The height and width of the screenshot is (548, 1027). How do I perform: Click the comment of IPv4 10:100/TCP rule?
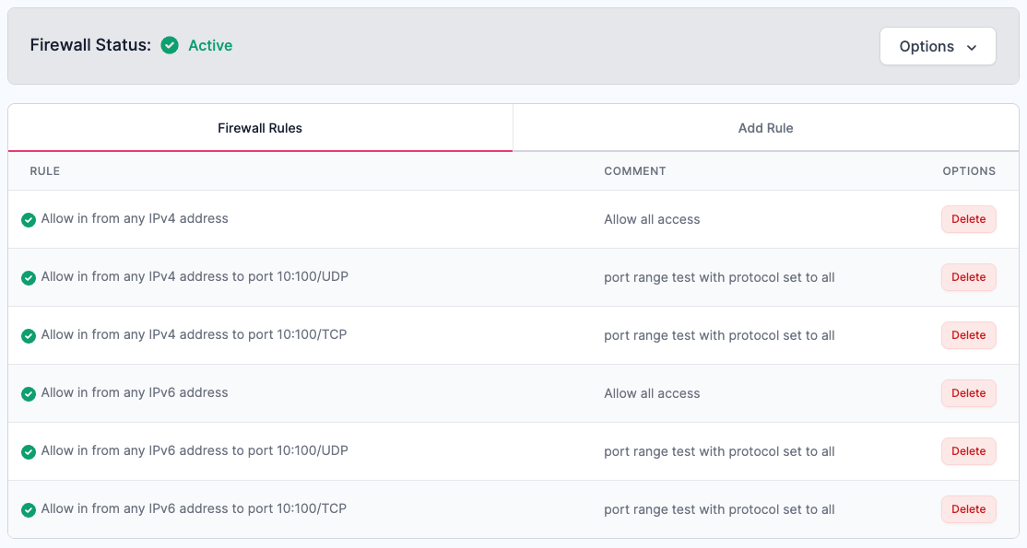pos(719,335)
